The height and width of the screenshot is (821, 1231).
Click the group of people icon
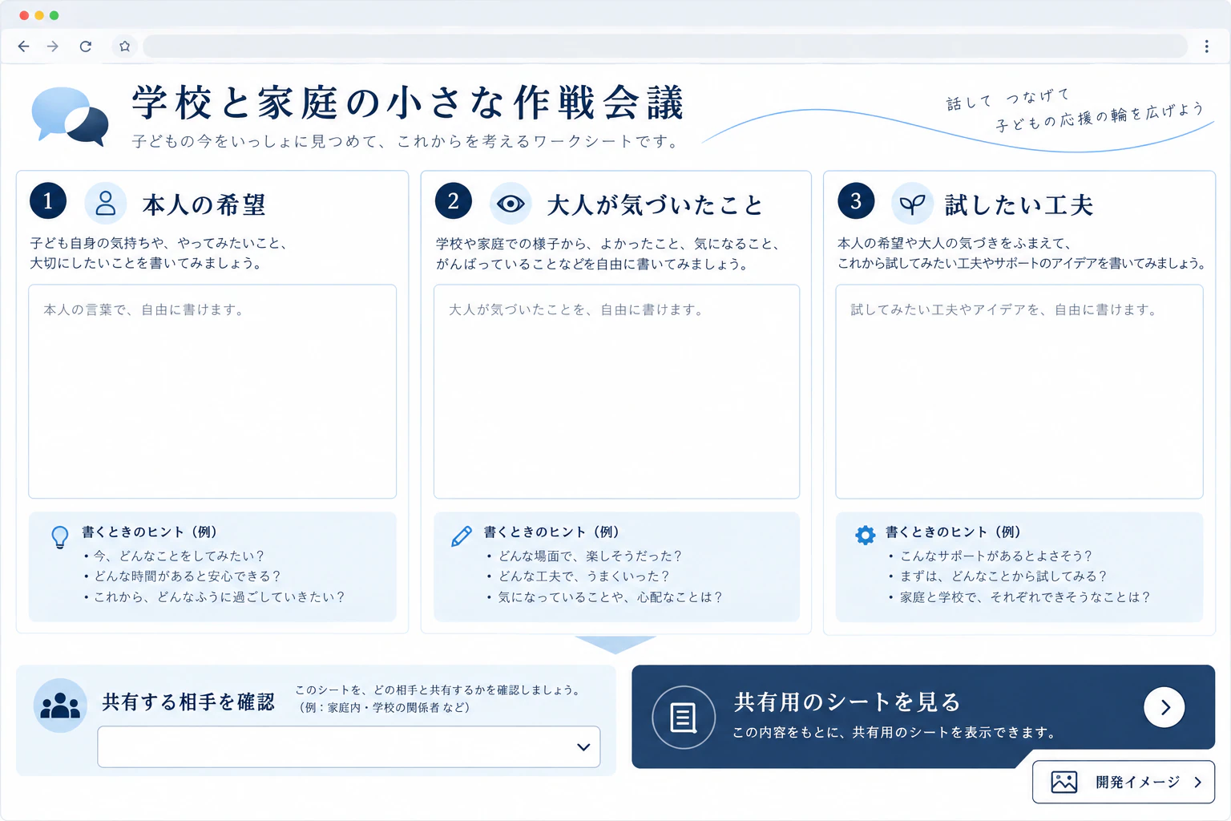coord(60,706)
